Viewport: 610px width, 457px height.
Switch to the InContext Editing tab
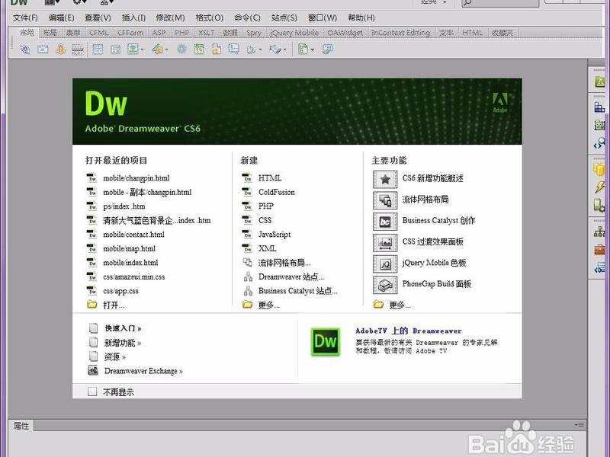pos(401,33)
